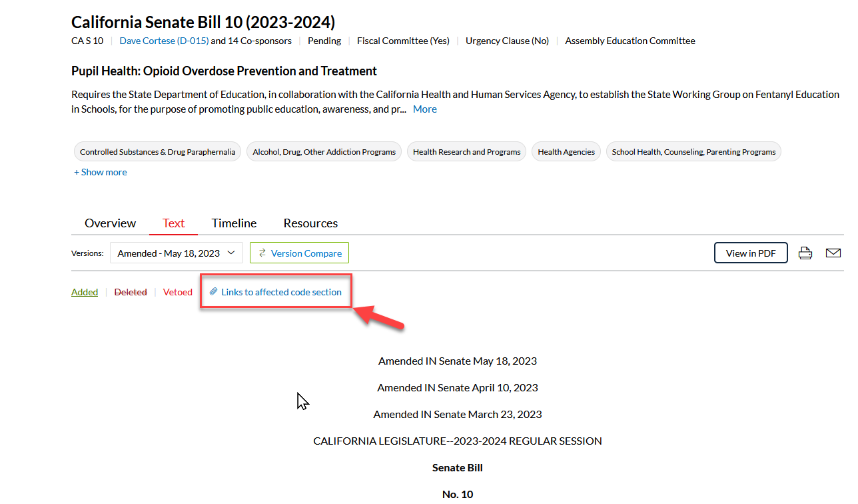
Task: Open Dave Cortese (D-015) sponsor link
Action: [x=164, y=41]
